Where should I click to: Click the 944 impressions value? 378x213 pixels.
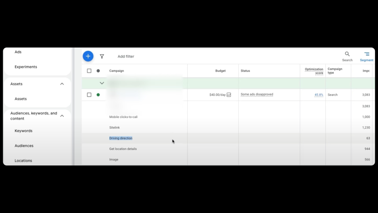367,149
